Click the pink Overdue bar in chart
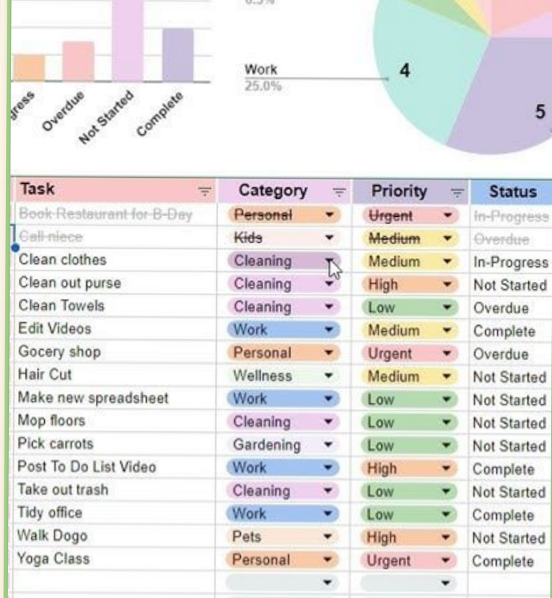Screen dimensions: 552x598 79,61
